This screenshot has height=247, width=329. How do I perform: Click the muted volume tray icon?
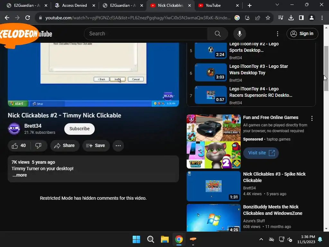(290, 239)
